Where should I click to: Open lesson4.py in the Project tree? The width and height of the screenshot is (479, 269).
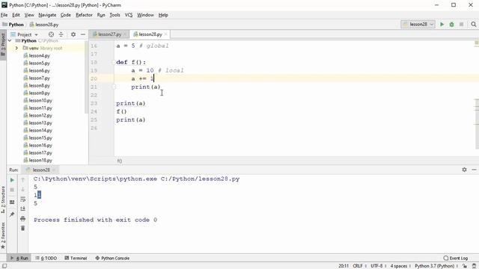click(x=39, y=55)
